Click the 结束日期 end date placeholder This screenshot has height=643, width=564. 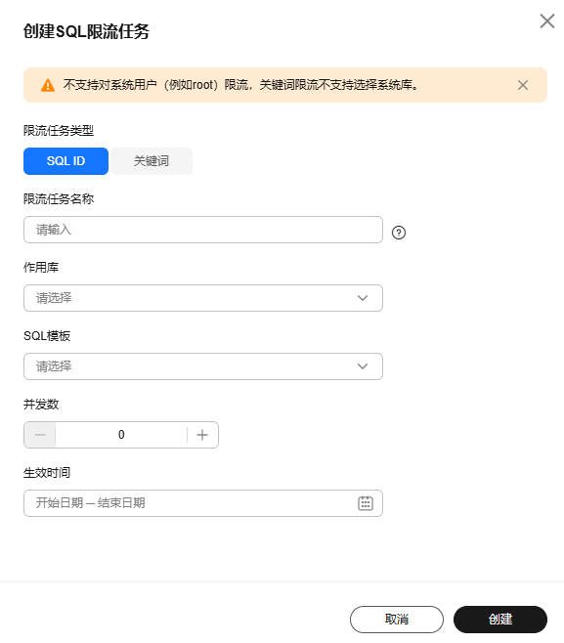point(121,502)
